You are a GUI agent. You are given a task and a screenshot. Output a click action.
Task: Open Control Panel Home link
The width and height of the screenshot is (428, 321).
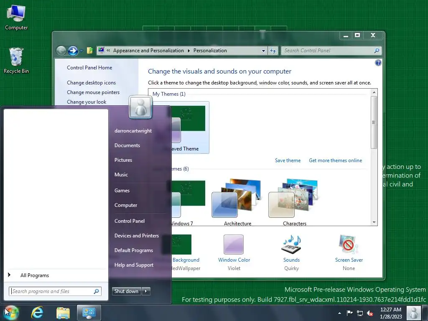[89, 68]
